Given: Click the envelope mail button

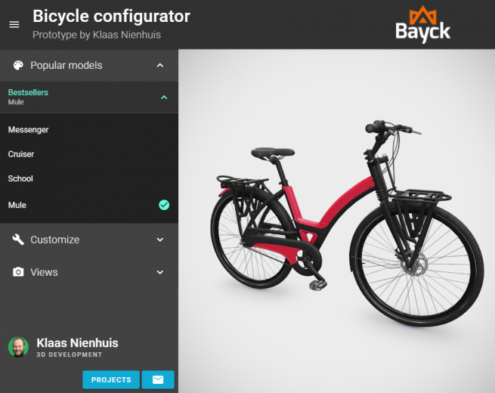Looking at the screenshot, I should point(158,379).
